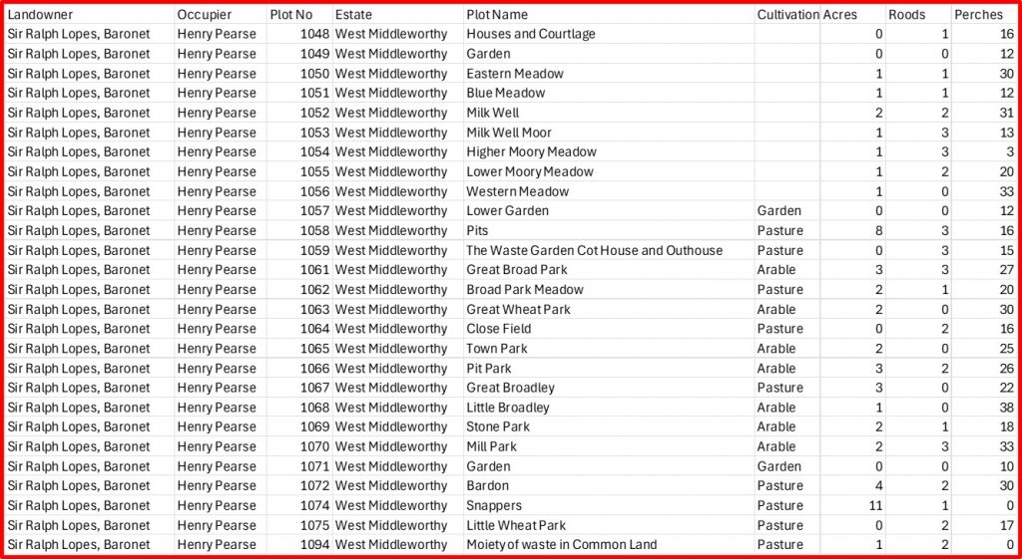
Task: Select the Occupier header cell
Action: click(x=221, y=14)
